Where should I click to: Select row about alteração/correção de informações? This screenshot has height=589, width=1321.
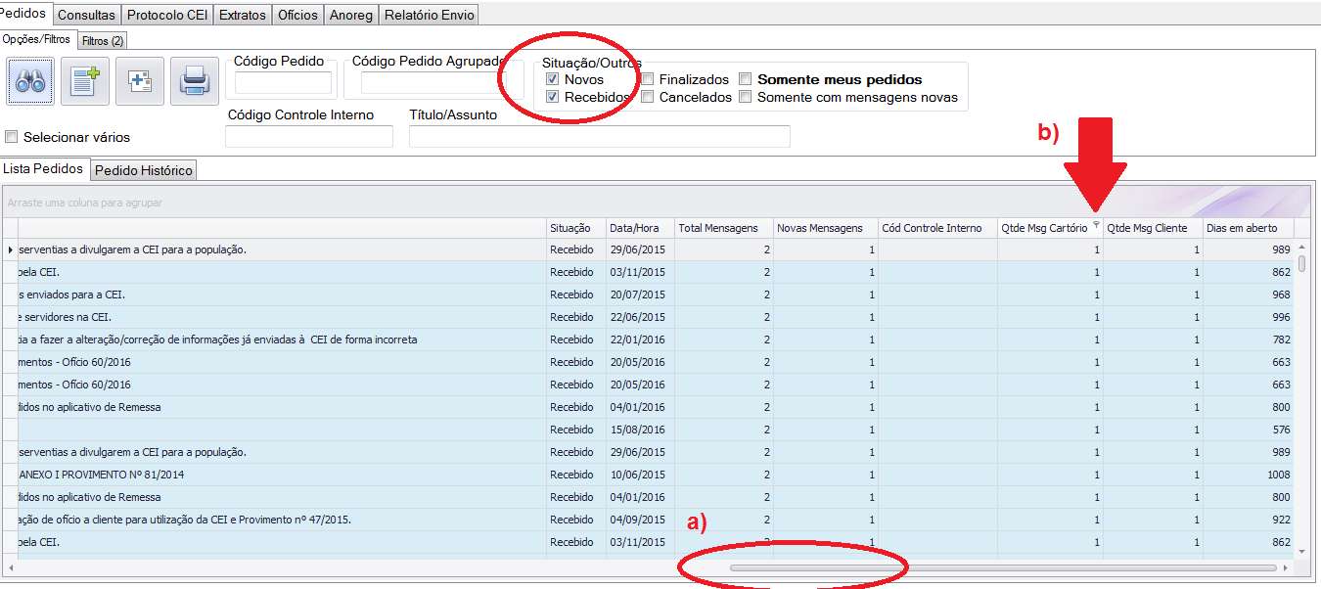coord(646,340)
